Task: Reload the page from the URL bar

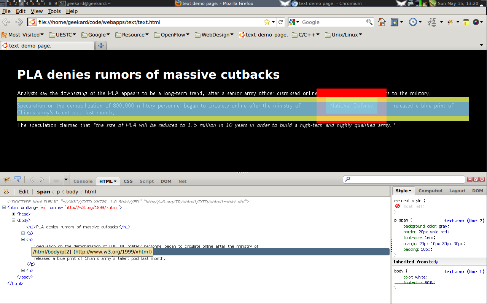Action: click(x=281, y=22)
